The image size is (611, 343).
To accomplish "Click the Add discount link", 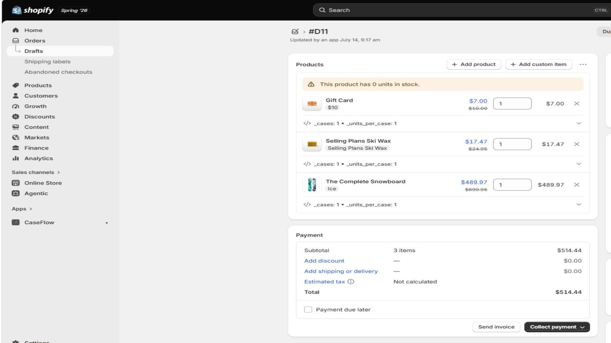I will 324,261.
